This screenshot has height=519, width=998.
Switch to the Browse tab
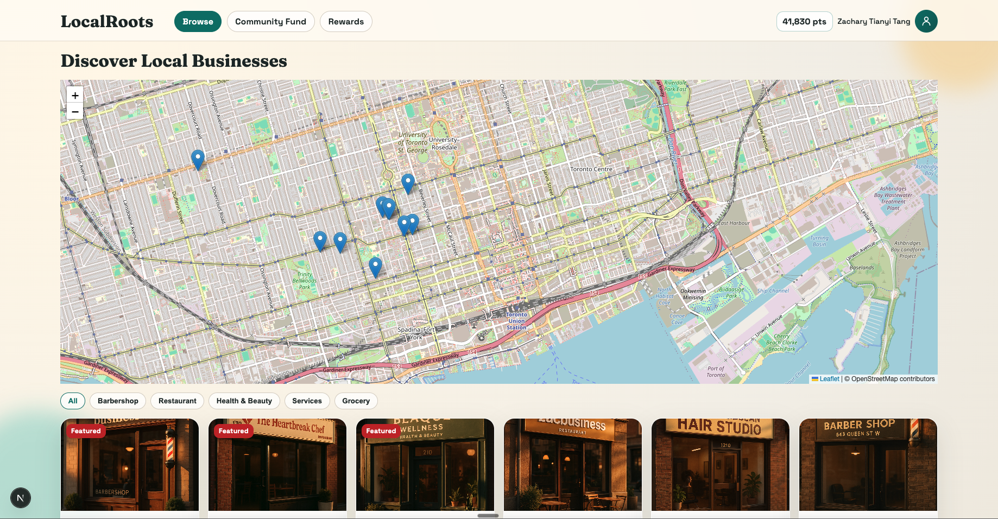point(198,22)
